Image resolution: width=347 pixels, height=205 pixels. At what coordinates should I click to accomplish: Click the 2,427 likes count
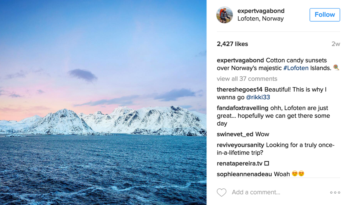(x=232, y=44)
